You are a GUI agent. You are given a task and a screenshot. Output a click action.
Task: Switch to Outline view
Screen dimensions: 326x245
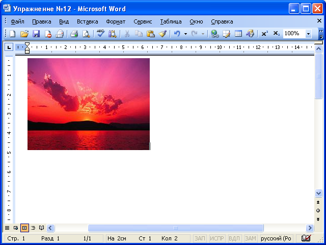pos(33,228)
